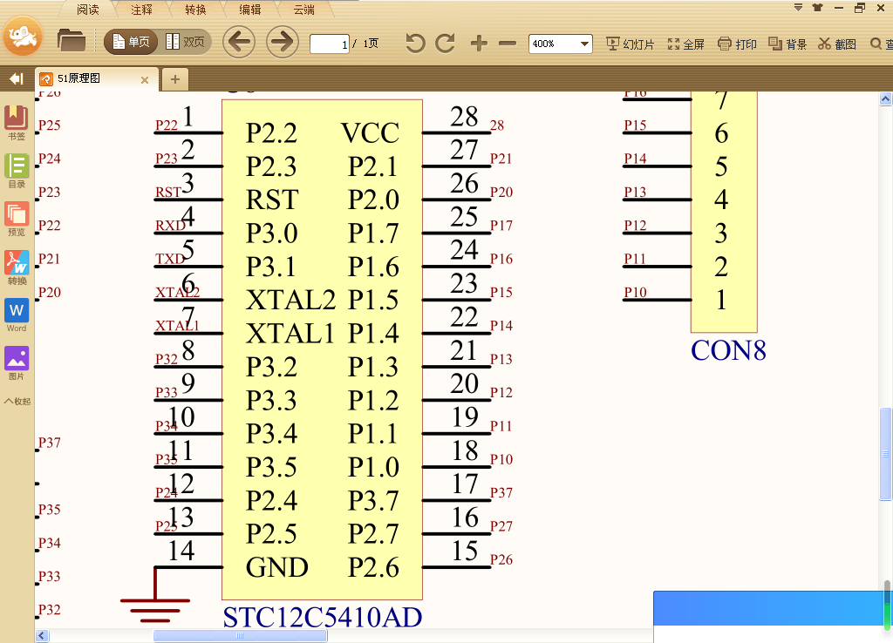Open the 转换 (Convert) menu tab
Screen dimensions: 893x643
tap(195, 10)
